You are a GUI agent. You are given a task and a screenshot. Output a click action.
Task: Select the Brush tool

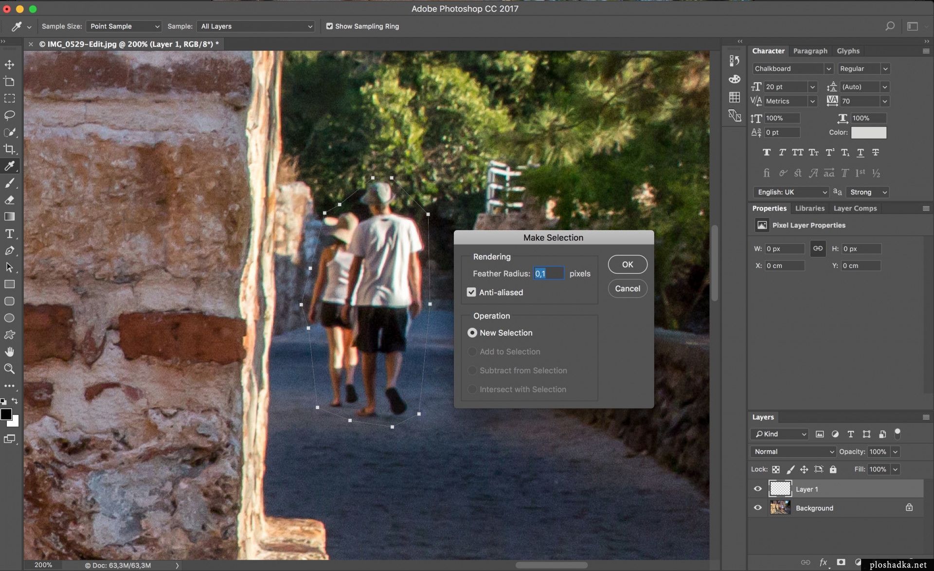(x=9, y=183)
